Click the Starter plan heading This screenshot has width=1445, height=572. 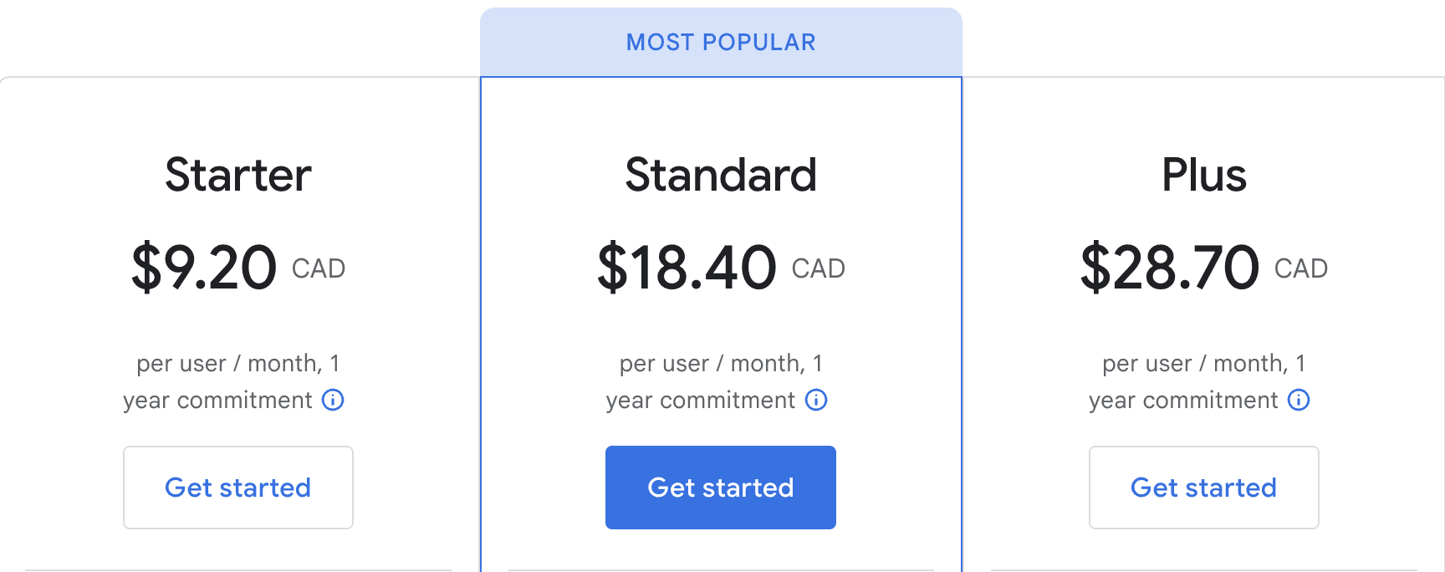[x=238, y=175]
